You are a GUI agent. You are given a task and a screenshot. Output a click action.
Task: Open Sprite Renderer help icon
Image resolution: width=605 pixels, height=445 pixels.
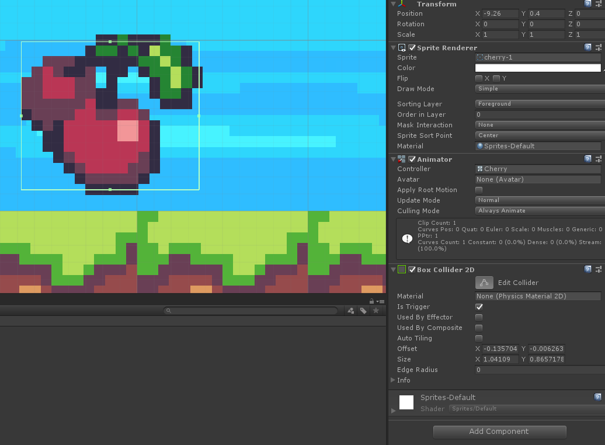pos(587,47)
